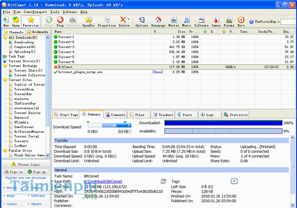The image size is (297, 208).
Task: Click the Sign up button
Action: tap(37, 172)
